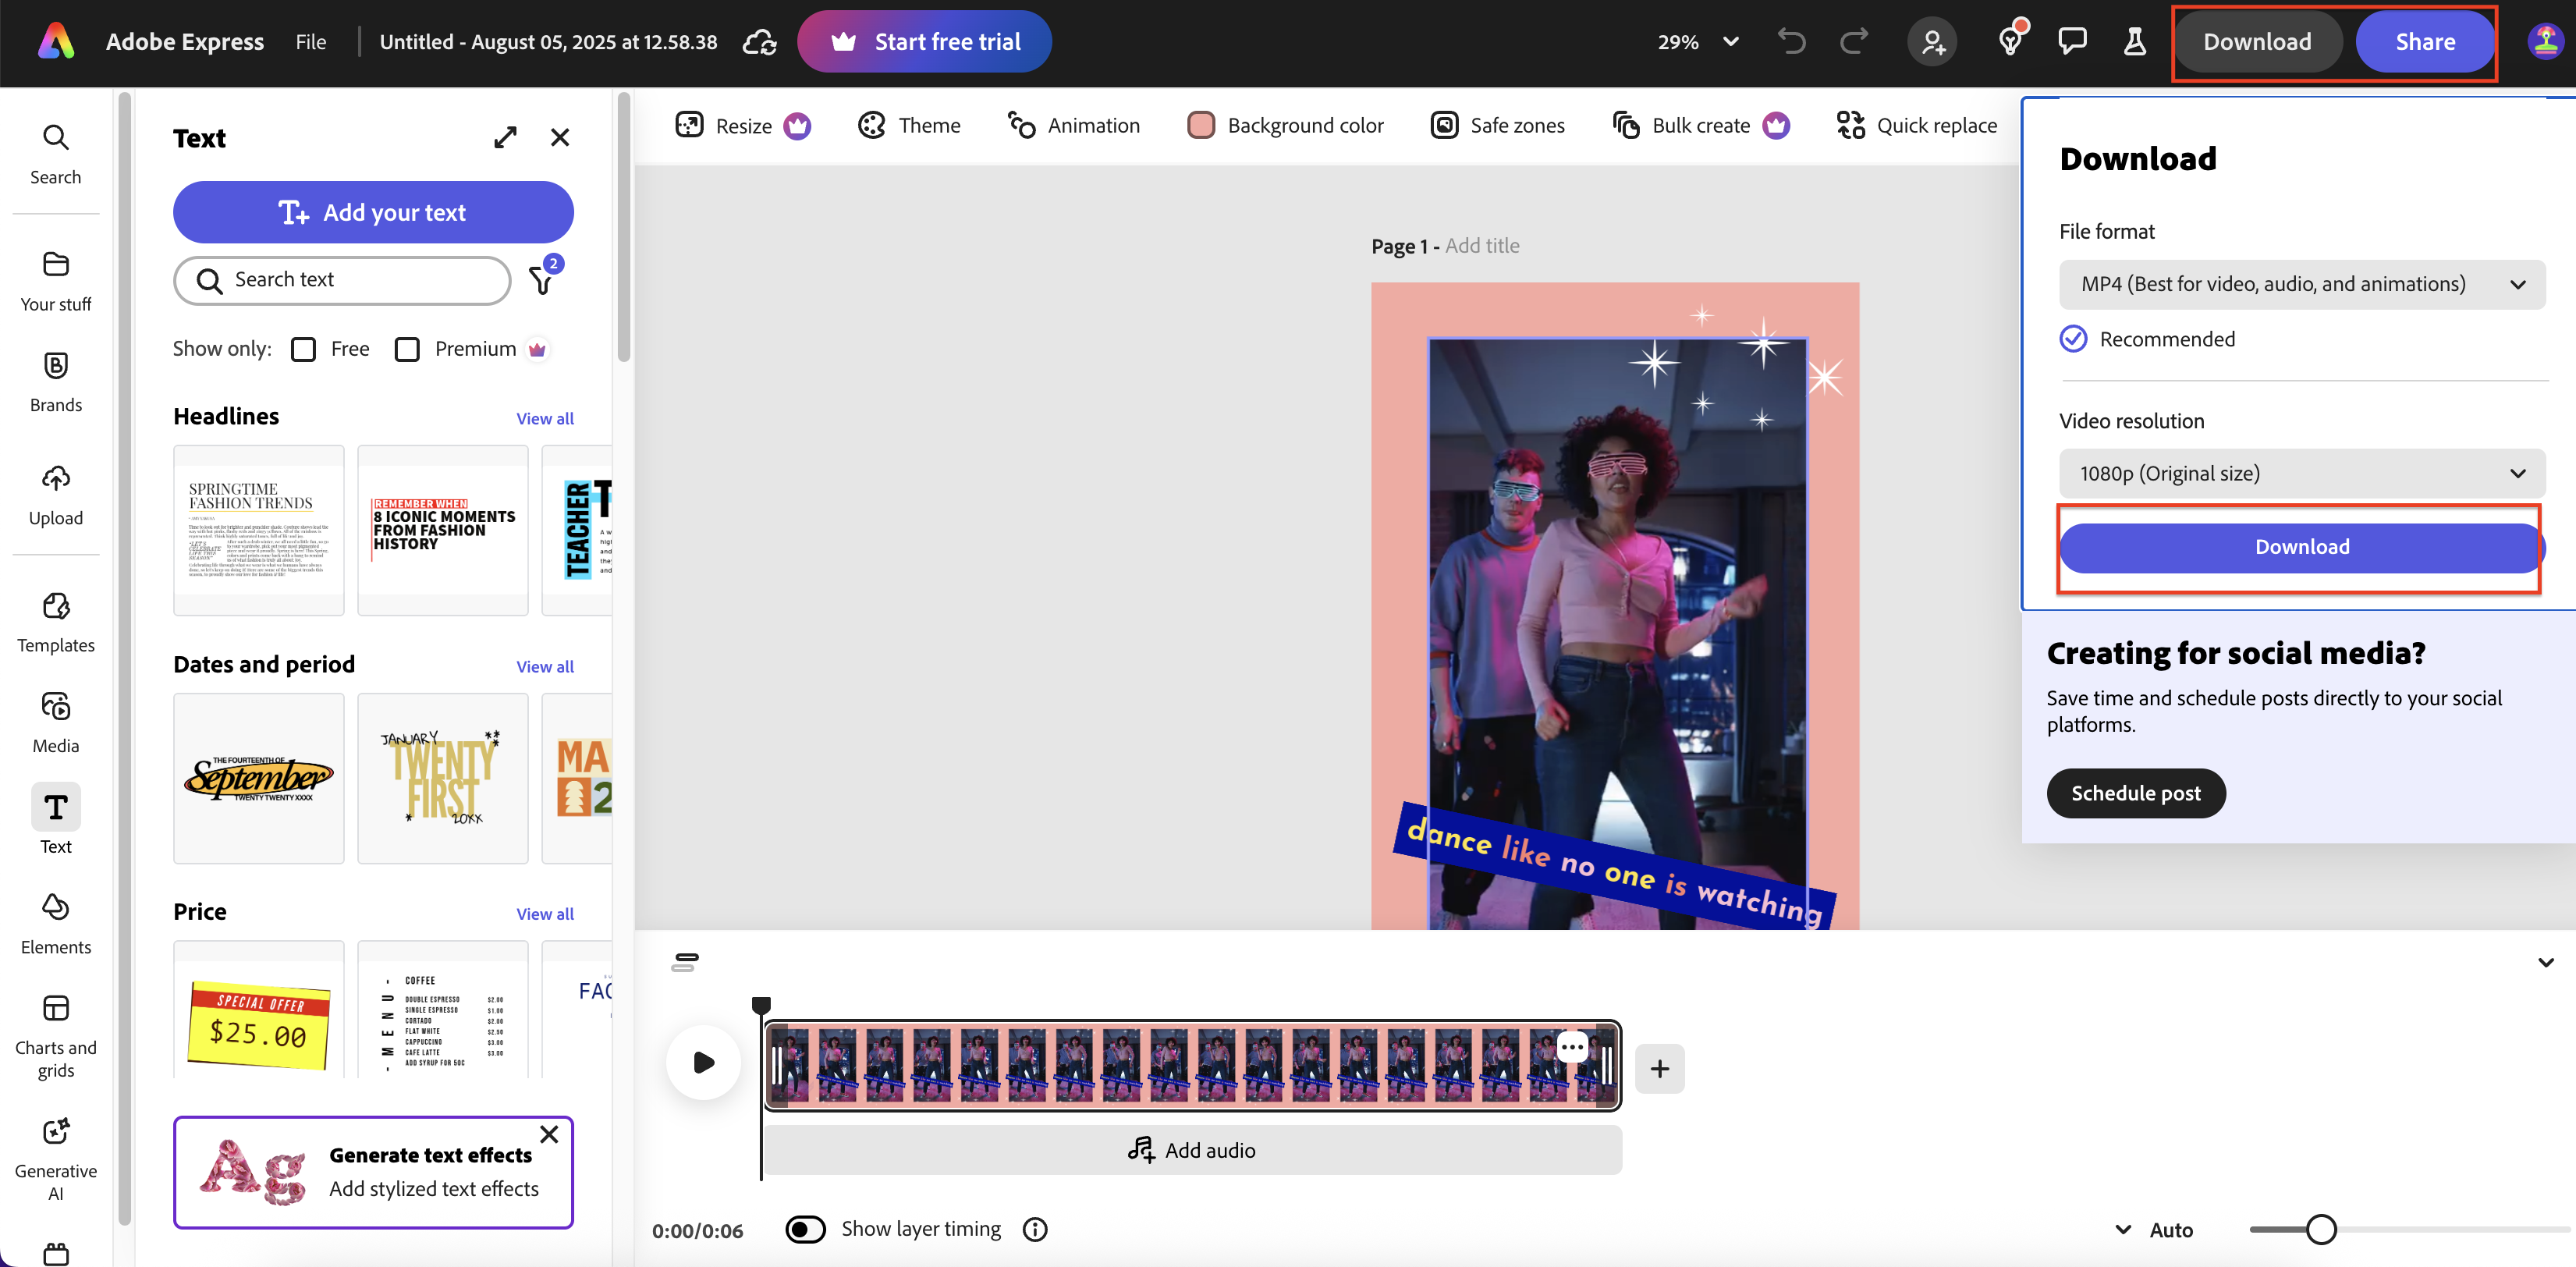This screenshot has height=1267, width=2576.
Task: Toggle Show layer timing switch
Action: [805, 1229]
